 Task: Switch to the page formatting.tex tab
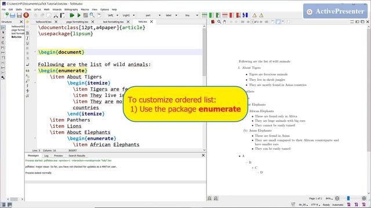(77, 22)
